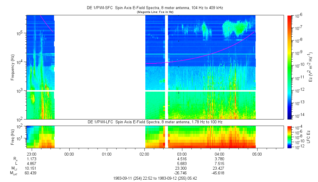Select the 05:00 time tick label

257,154
